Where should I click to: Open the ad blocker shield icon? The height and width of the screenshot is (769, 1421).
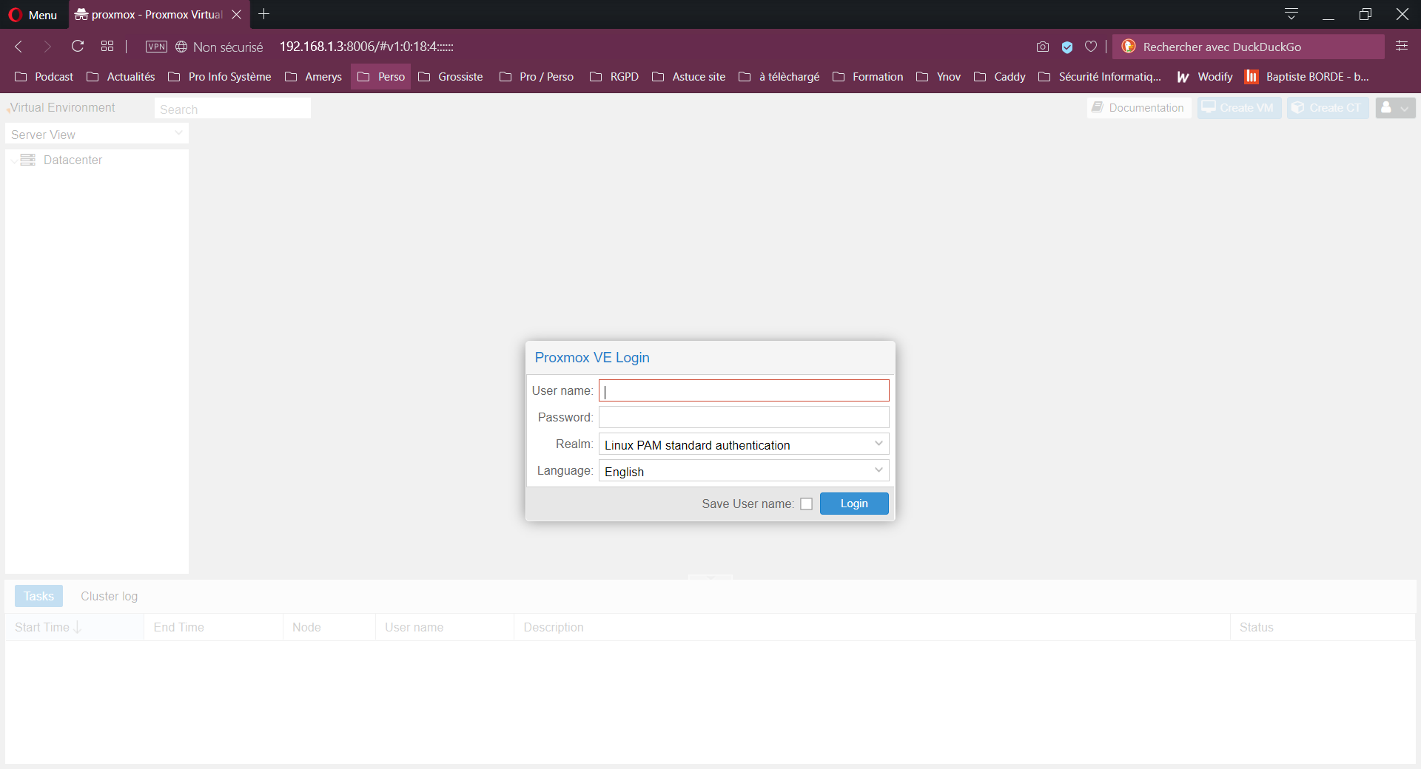[x=1067, y=47]
